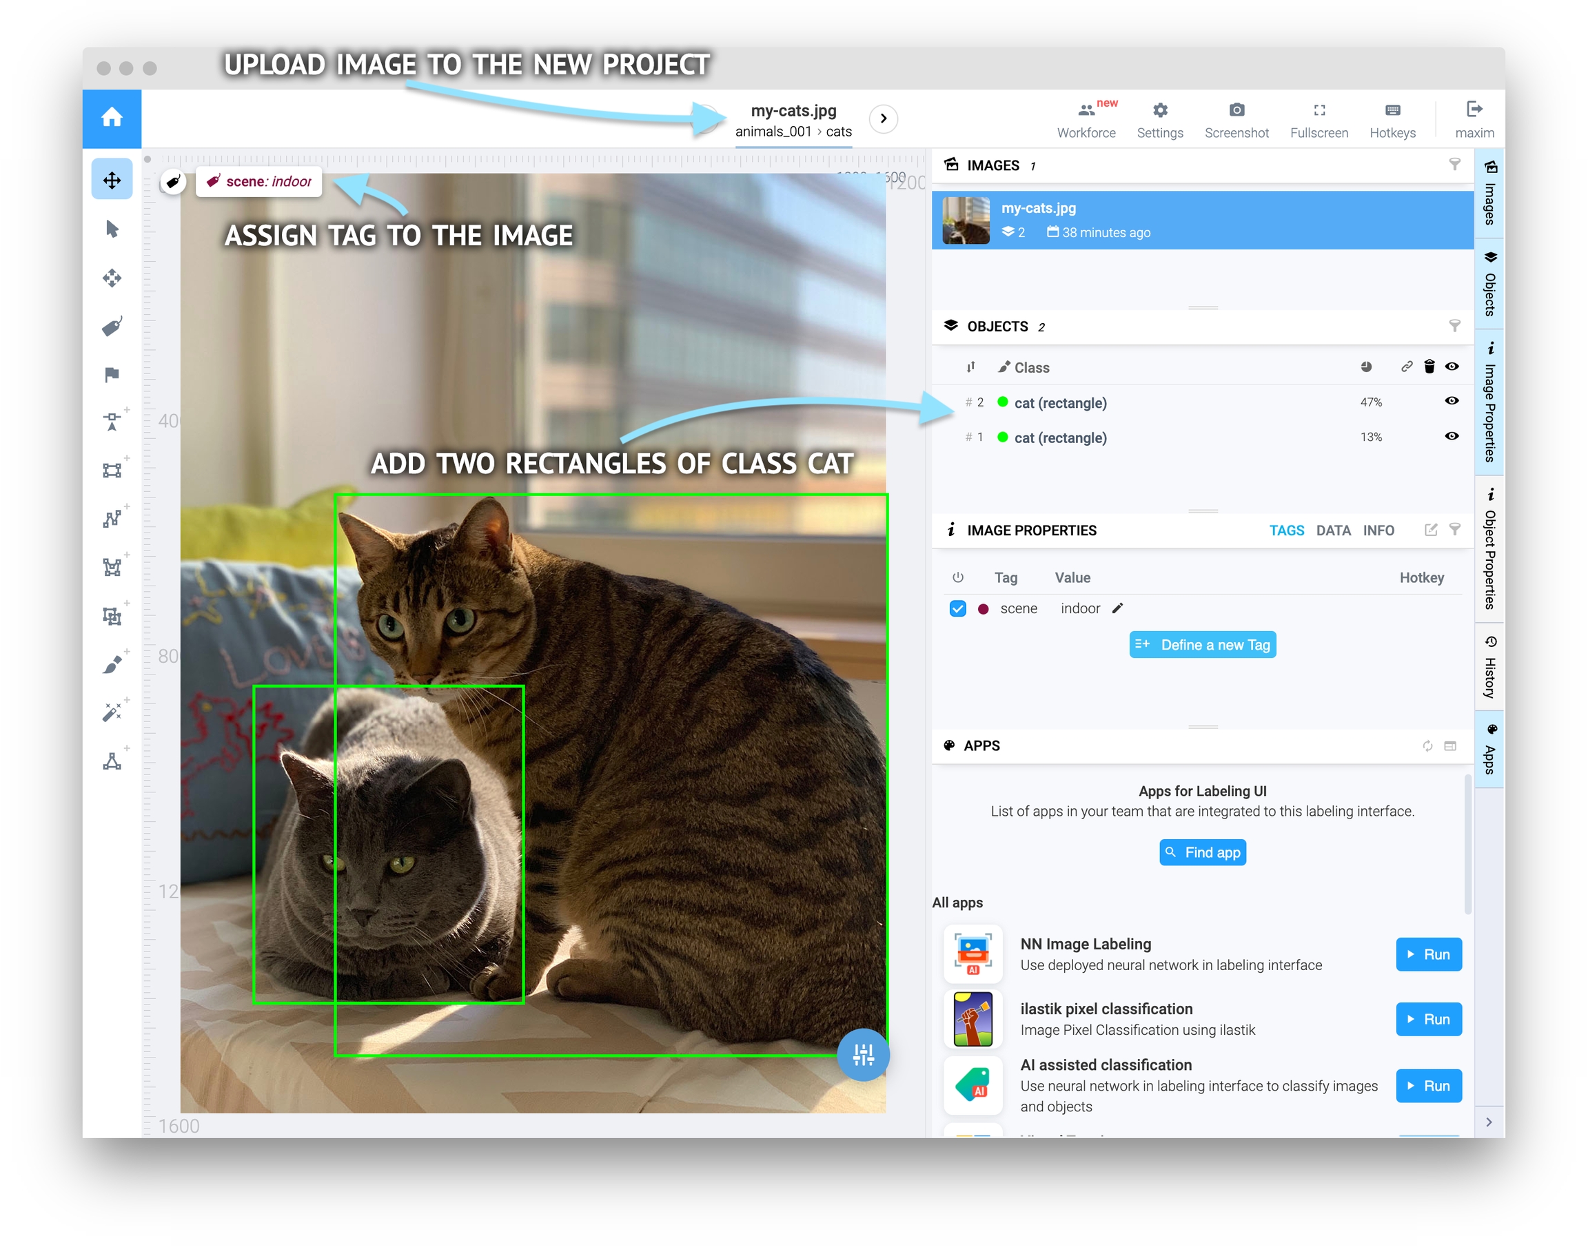Viewport: 1588px width, 1256px height.
Task: Switch to the DATA tab
Action: coord(1333,531)
